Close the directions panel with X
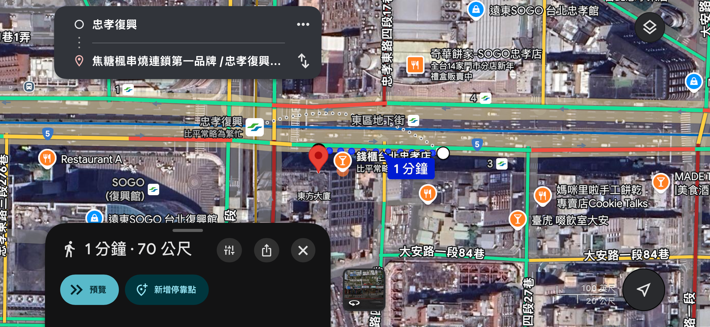710x327 pixels. pyautogui.click(x=303, y=250)
